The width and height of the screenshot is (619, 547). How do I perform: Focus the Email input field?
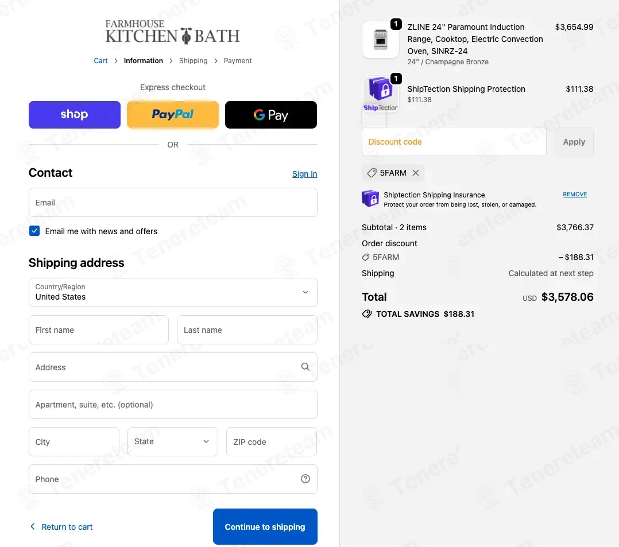173,203
